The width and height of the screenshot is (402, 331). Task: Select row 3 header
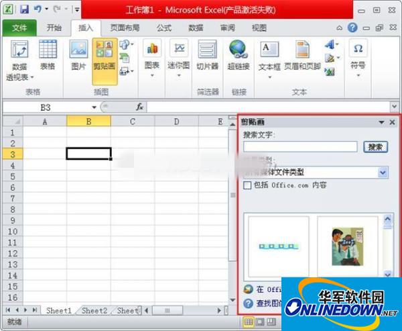click(13, 154)
